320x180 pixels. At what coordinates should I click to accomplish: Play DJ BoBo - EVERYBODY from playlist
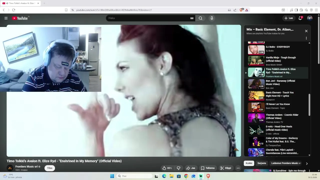276,49
